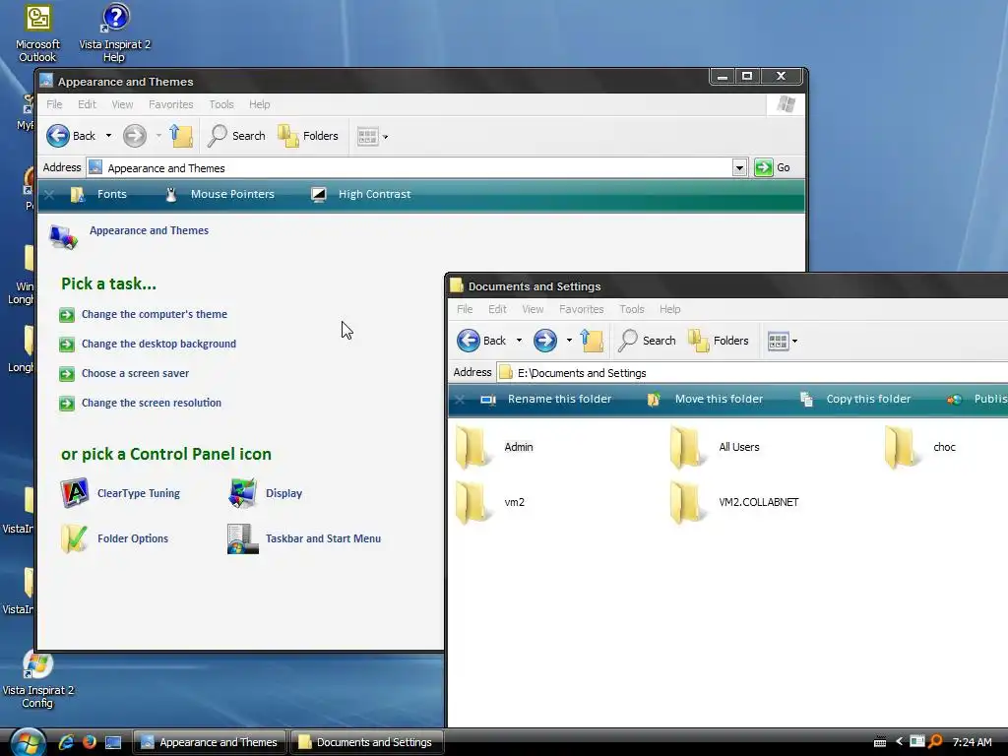
Task: Click the system tray clock 7:24 AM
Action: (x=972, y=742)
